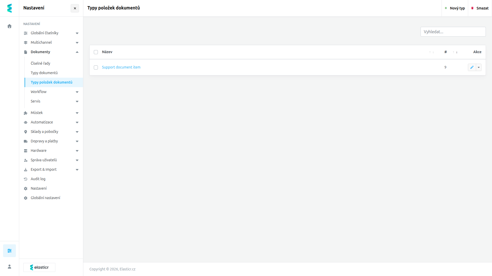Screen dimensions: 492x276
Task: Expand Multichannel submenu arrow
Action: click(x=77, y=43)
